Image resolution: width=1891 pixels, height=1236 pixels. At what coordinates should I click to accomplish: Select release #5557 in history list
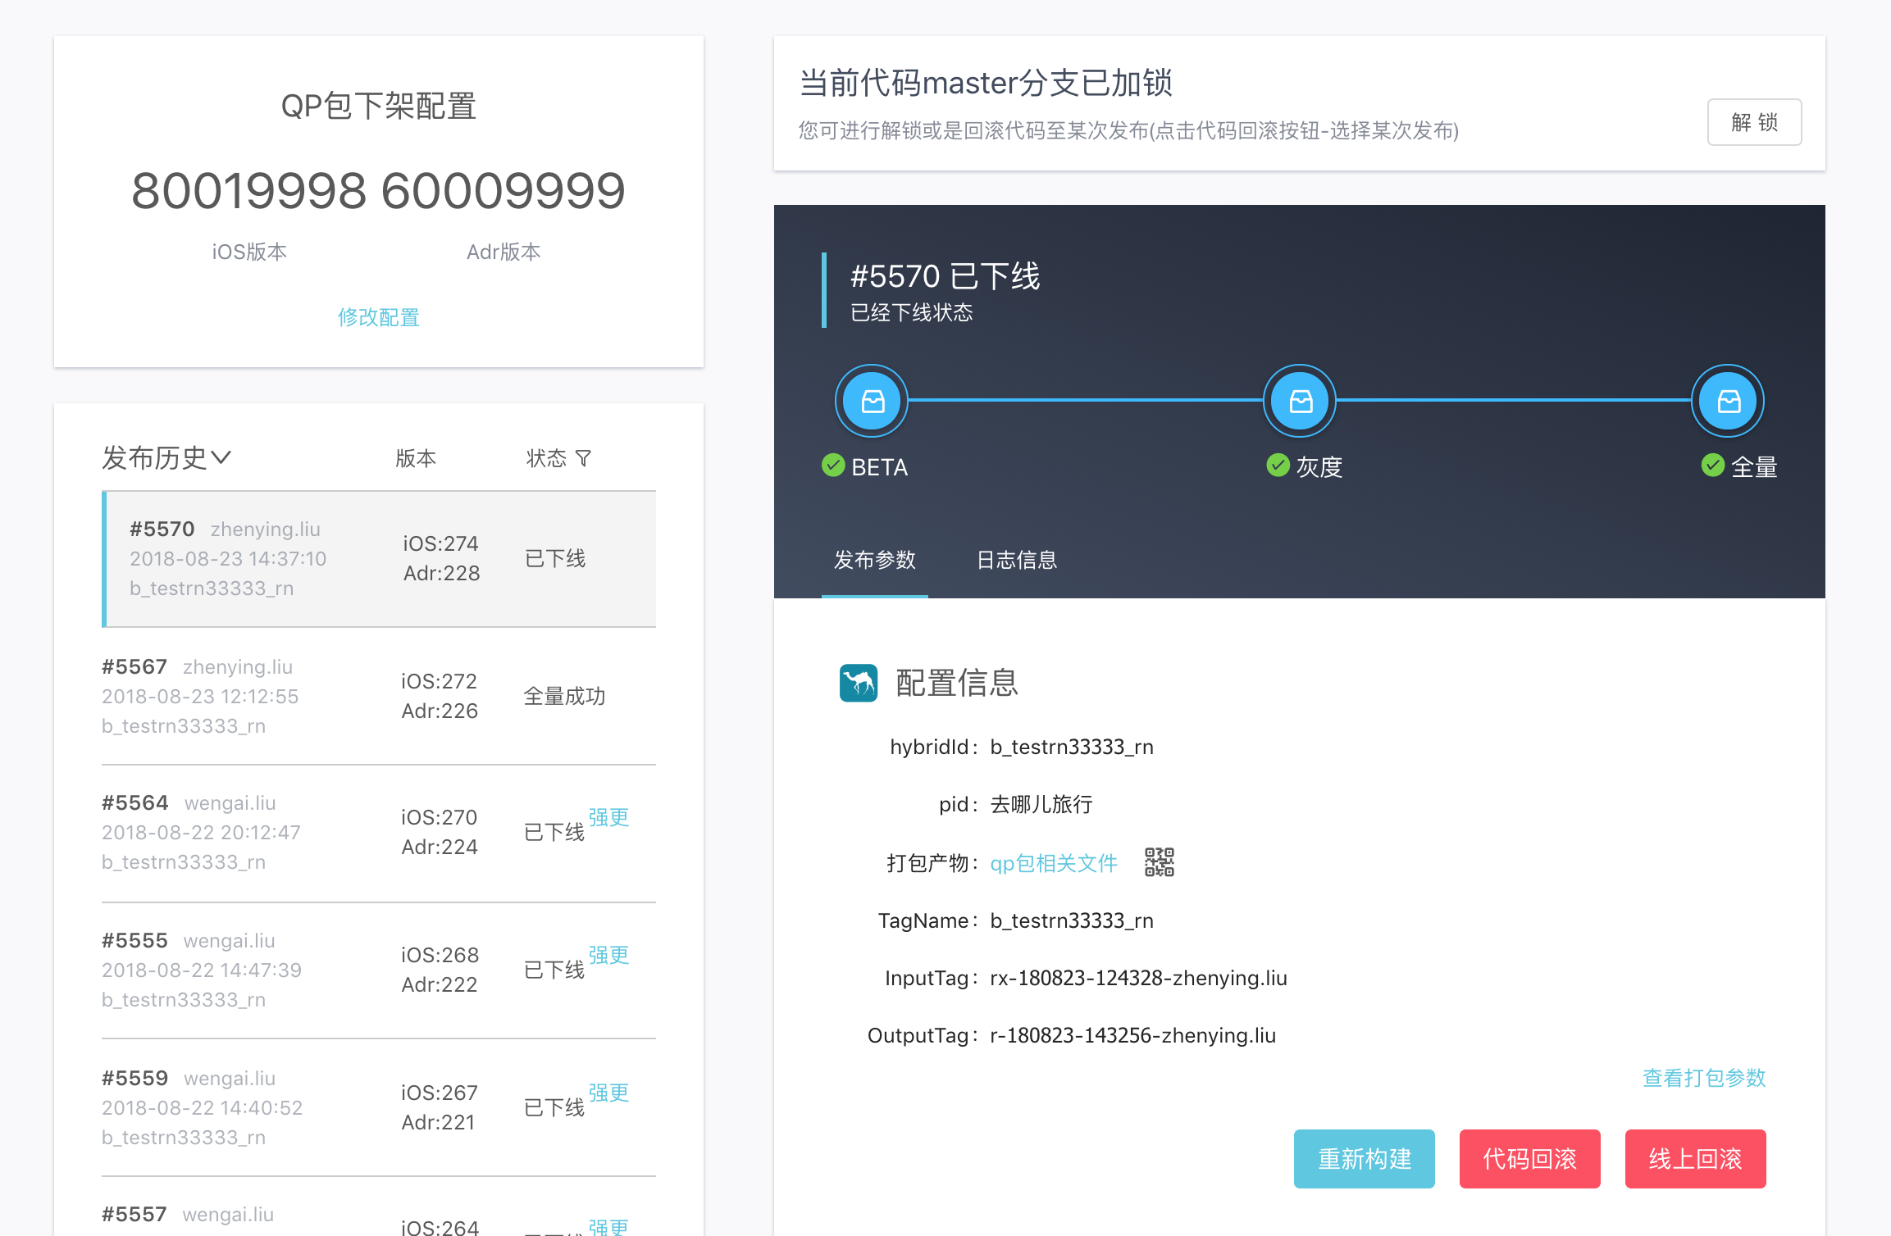(x=379, y=1206)
